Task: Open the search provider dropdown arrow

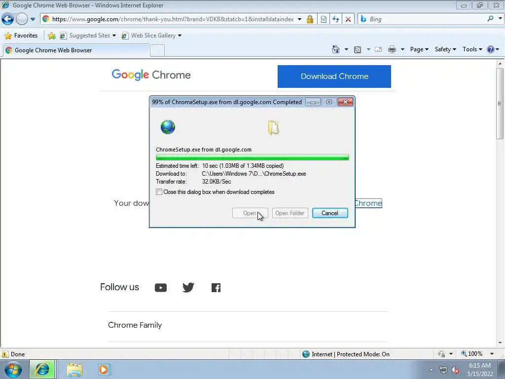Action: click(500, 19)
